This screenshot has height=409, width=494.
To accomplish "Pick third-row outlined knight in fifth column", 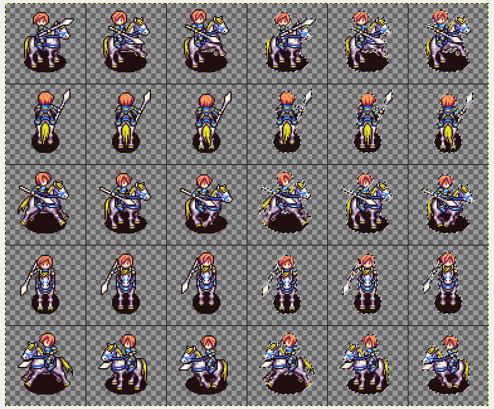I will [x=366, y=203].
